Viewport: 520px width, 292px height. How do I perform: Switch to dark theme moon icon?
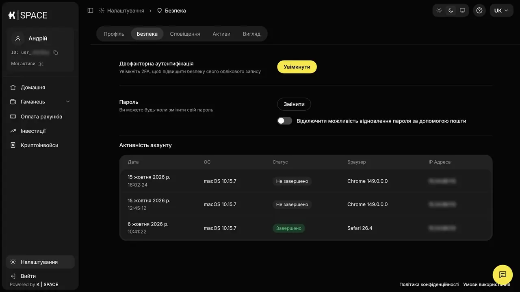pos(451,11)
